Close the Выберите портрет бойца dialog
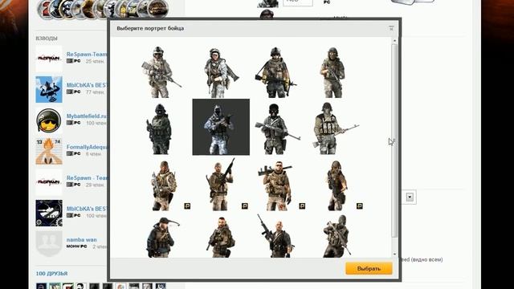 click(x=391, y=29)
